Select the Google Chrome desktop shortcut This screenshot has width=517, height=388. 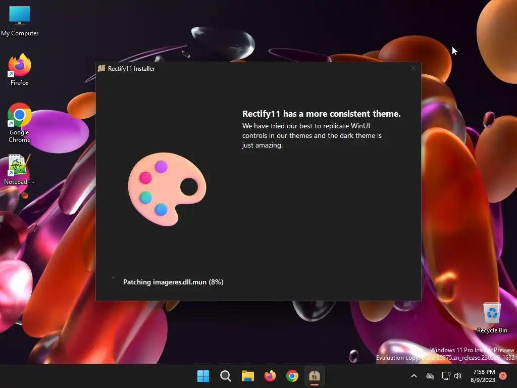(20, 123)
